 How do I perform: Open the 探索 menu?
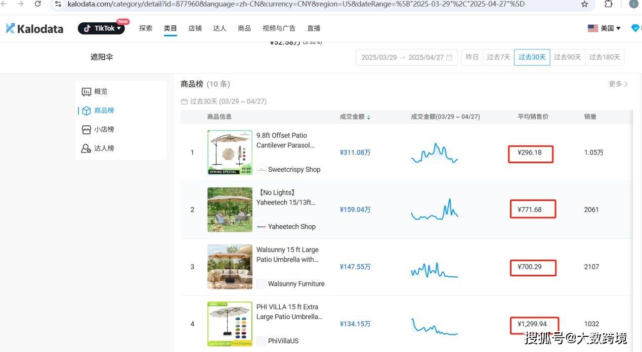[x=146, y=28]
